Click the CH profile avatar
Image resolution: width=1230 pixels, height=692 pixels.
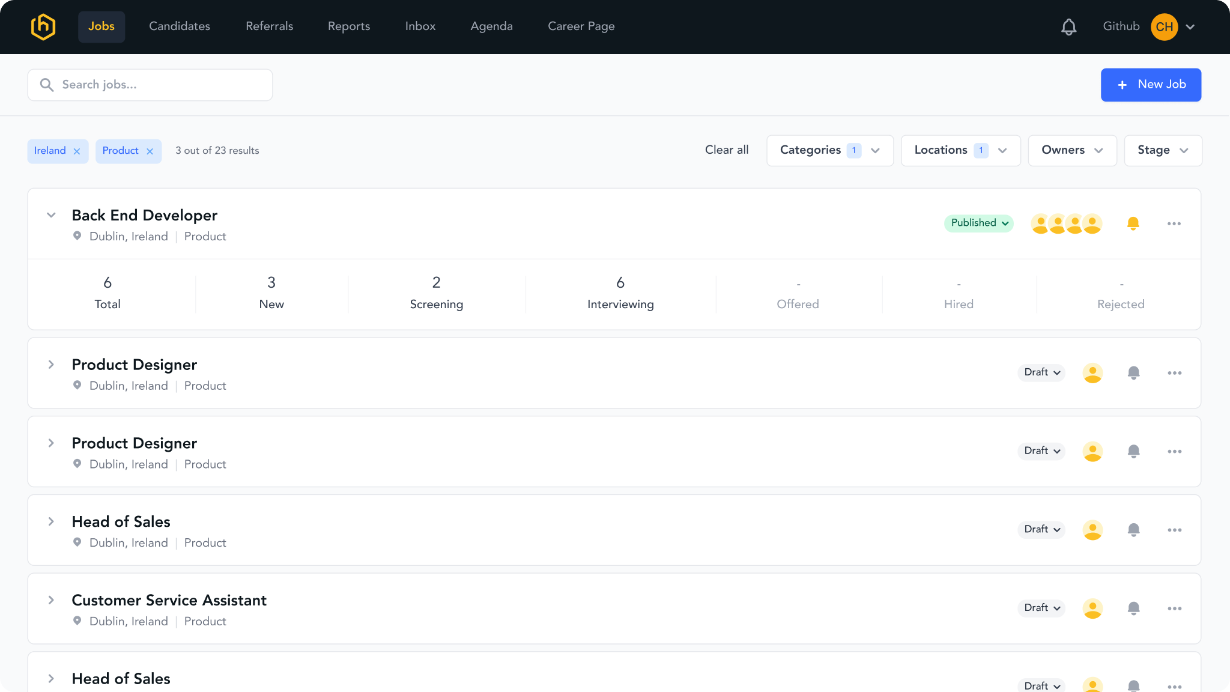1163,26
